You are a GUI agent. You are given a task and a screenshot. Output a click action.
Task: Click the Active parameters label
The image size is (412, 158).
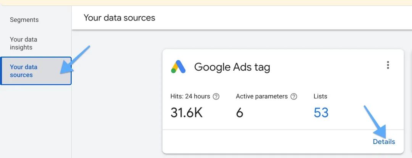(262, 96)
